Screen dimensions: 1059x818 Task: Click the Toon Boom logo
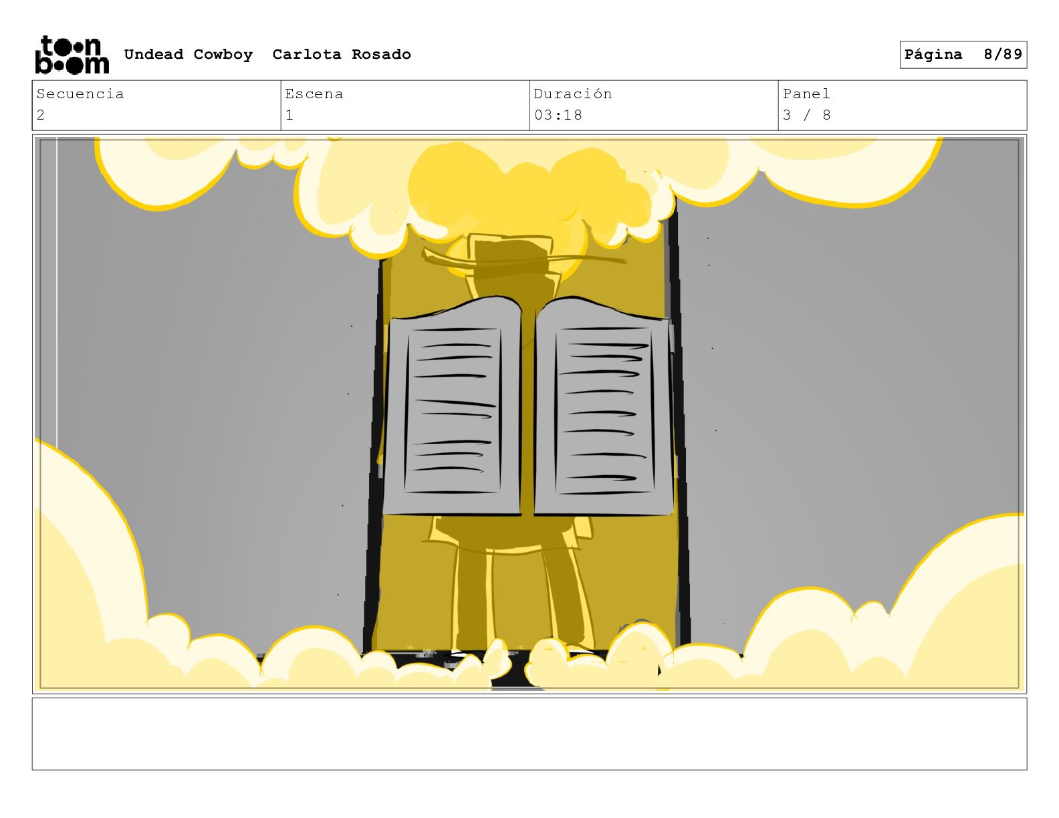72,55
